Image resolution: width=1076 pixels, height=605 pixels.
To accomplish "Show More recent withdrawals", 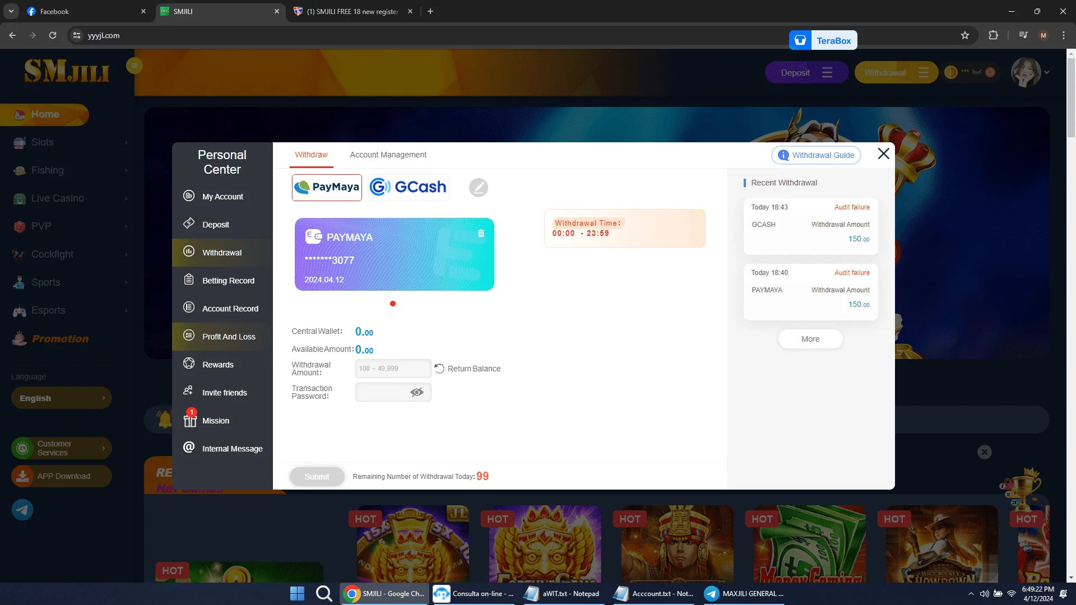I will [x=810, y=339].
